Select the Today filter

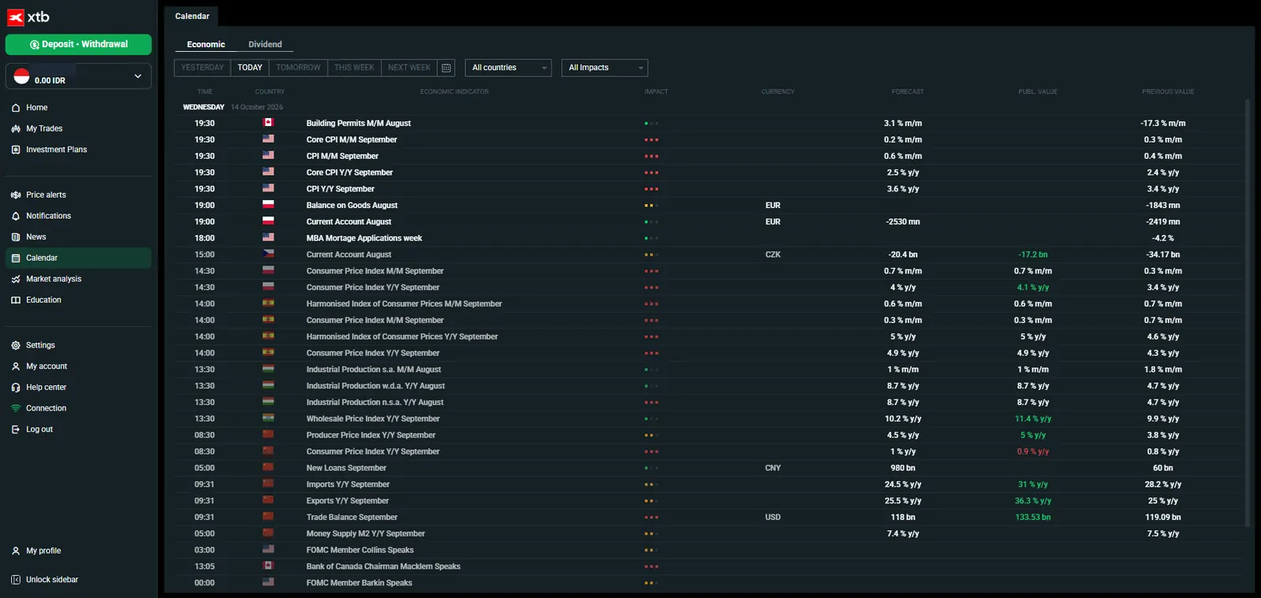(250, 68)
